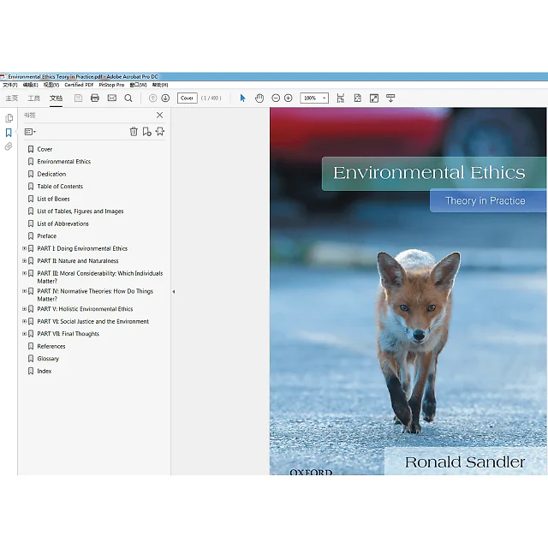Switch to the 文档 tab
548x548 pixels.
click(x=56, y=98)
